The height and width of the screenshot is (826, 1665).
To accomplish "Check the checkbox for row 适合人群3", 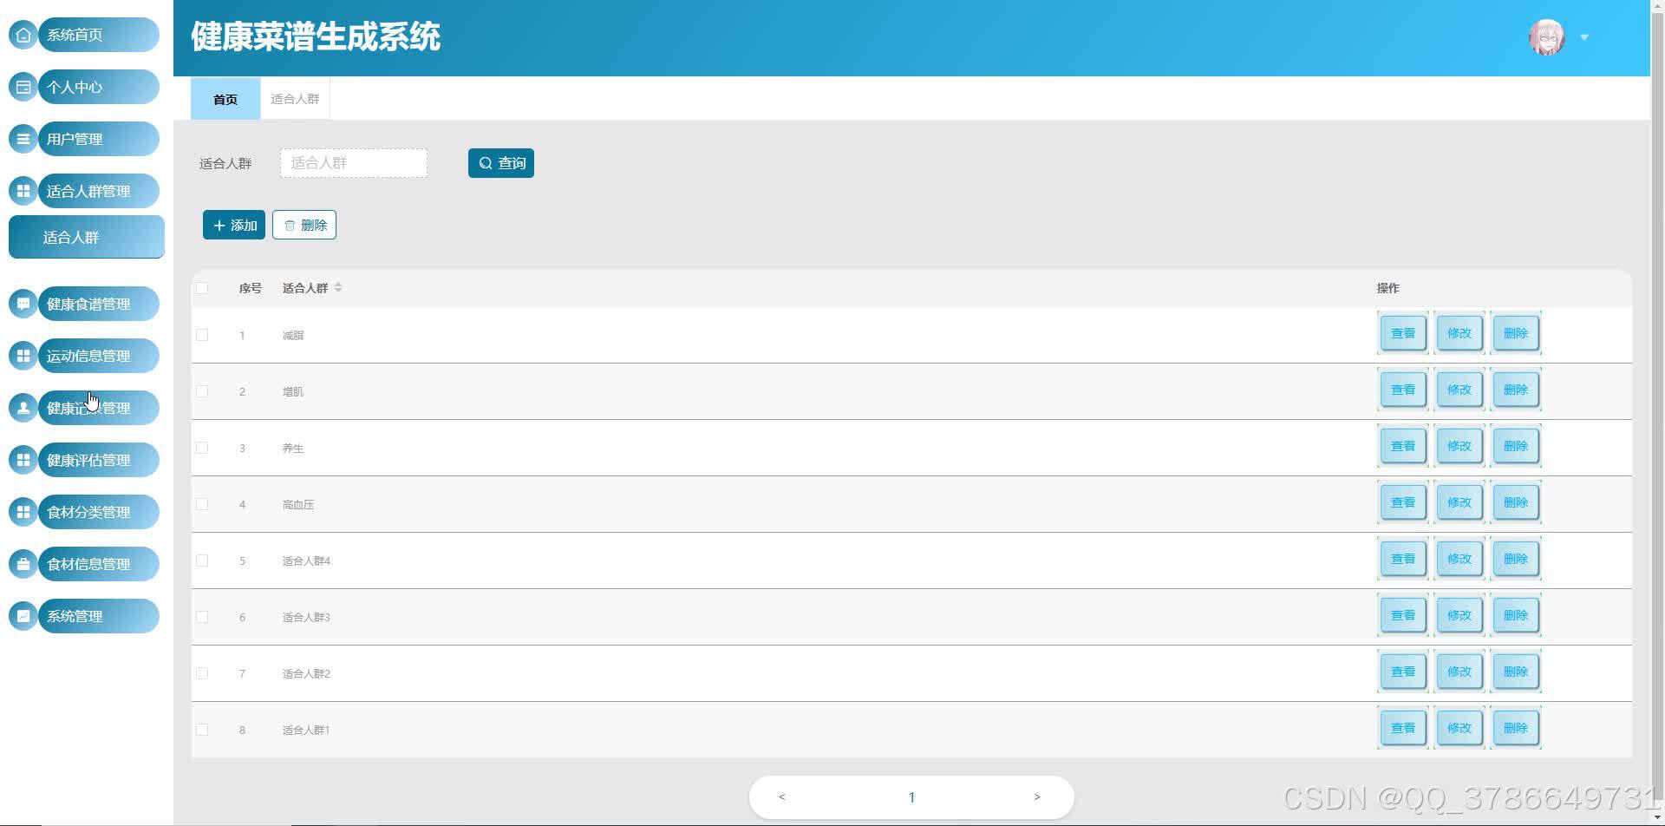I will coord(202,617).
